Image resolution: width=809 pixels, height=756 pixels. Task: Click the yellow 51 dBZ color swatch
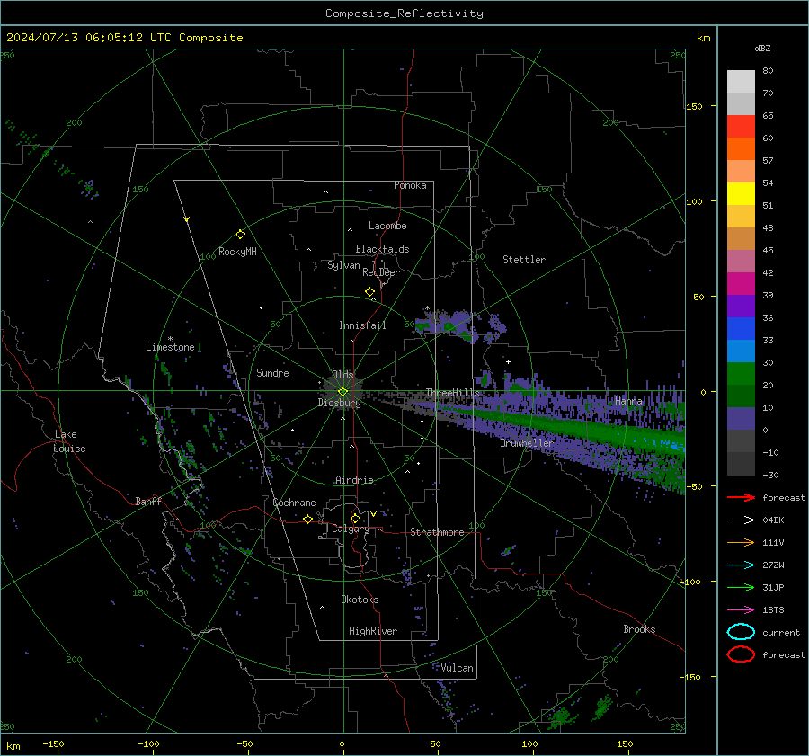pos(741,194)
